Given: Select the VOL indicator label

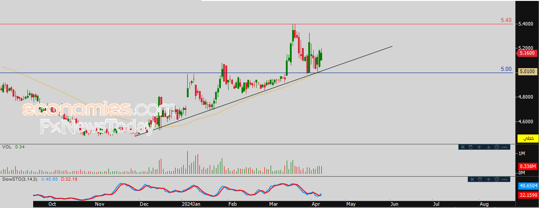Looking at the screenshot, I should 6,147.
